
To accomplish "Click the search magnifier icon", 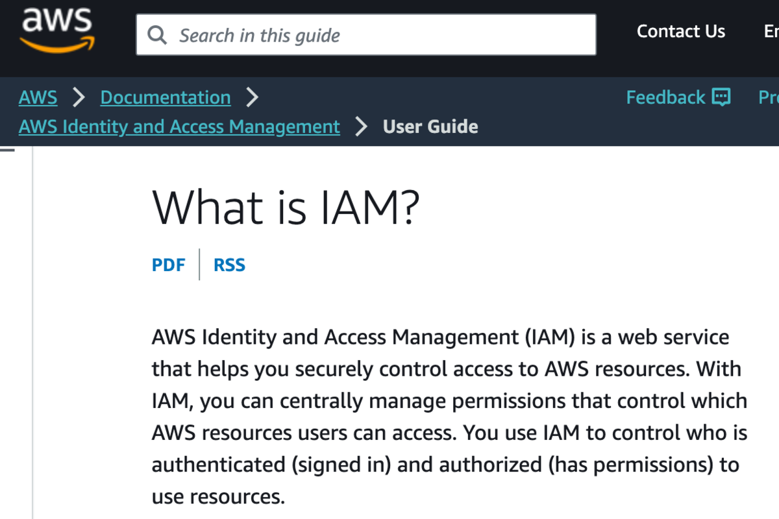I will tap(157, 34).
